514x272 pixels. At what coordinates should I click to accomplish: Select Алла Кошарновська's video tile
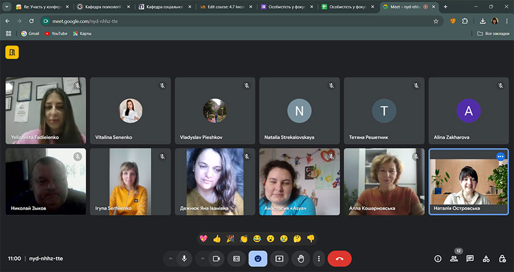[x=384, y=182]
